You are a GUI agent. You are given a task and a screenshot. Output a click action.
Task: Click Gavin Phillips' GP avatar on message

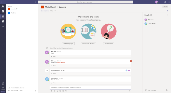coord(47,79)
